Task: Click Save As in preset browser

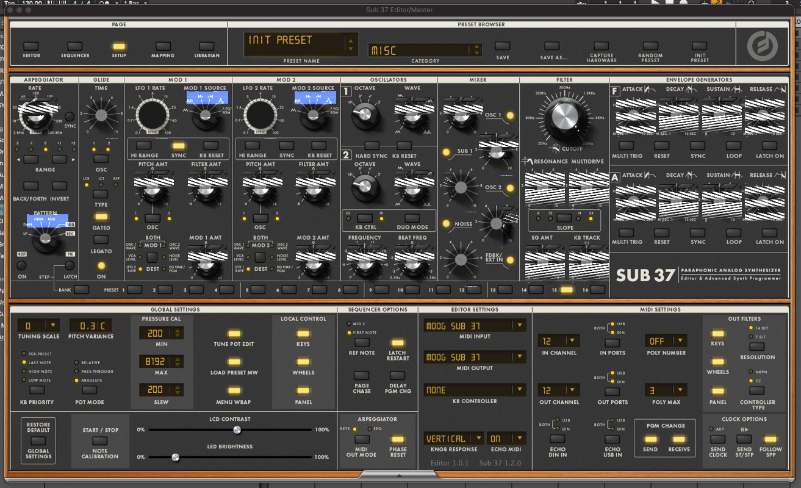Action: click(552, 46)
